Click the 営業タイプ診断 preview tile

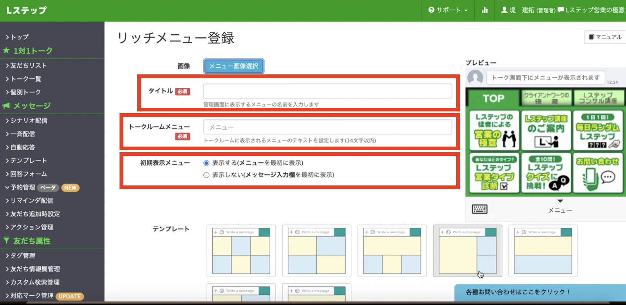pos(494,173)
